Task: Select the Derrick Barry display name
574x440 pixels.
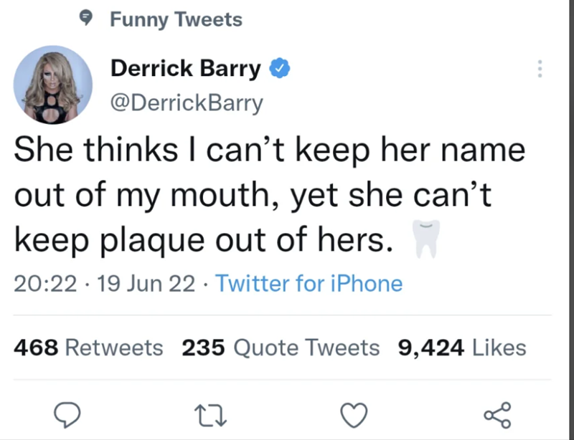Action: (x=185, y=68)
